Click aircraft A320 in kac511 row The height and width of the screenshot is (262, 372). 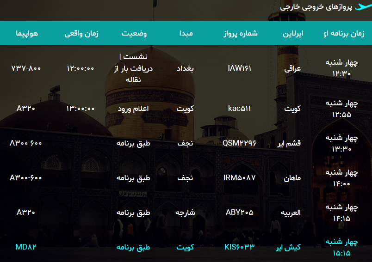pos(26,108)
